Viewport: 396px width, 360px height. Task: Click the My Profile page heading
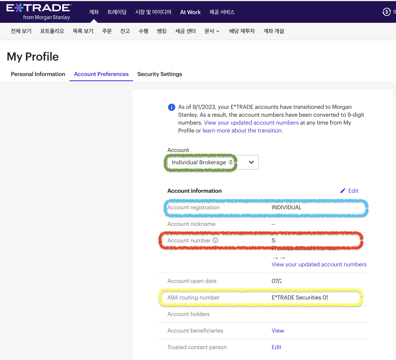[x=33, y=57]
